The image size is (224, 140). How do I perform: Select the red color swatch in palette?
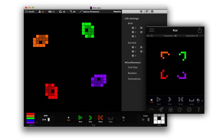pyautogui.click(x=31, y=114)
